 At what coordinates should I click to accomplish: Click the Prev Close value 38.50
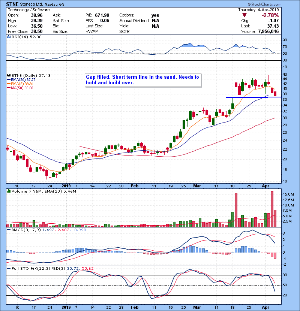tap(37, 31)
